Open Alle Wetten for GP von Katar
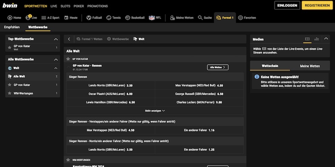Screen dimensions: 335x167 click(218, 67)
